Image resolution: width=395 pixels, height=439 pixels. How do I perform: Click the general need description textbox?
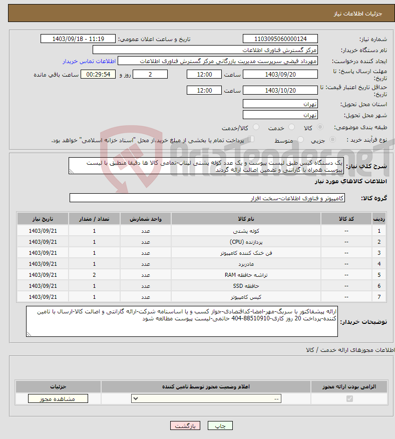(206, 166)
